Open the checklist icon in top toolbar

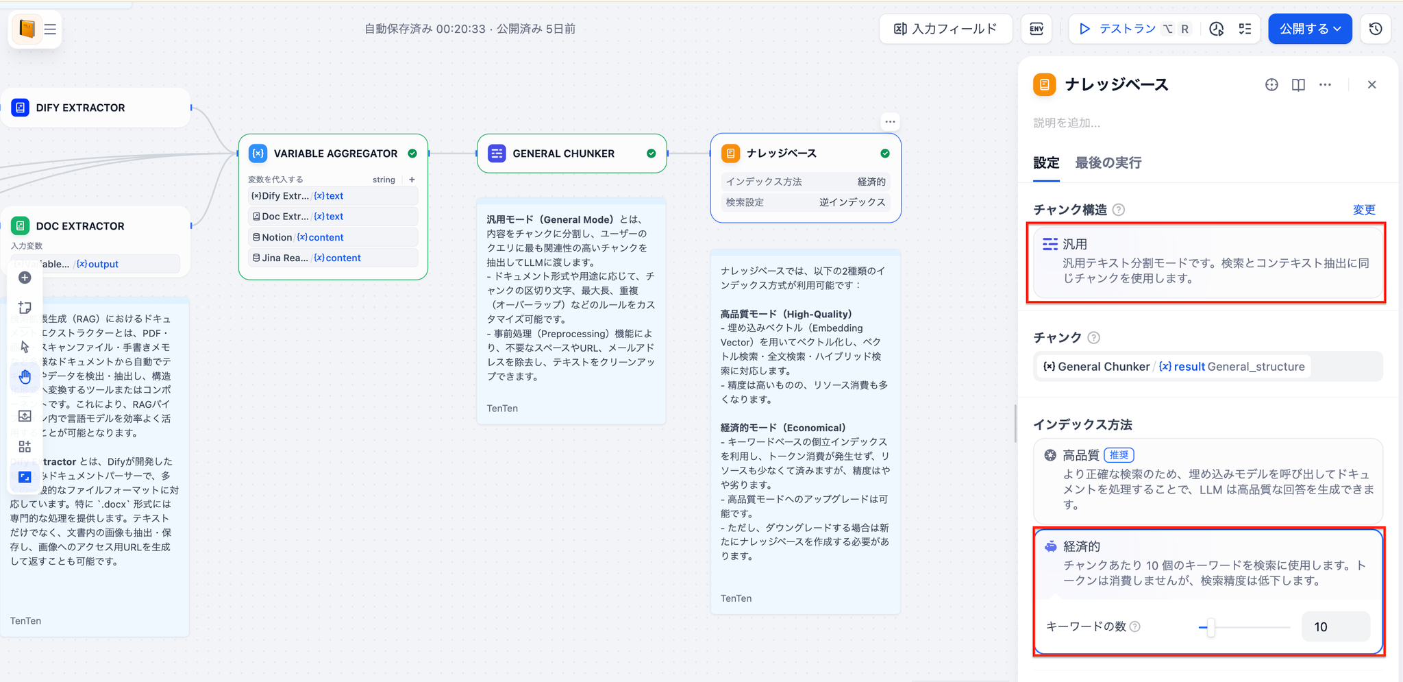(x=1245, y=29)
